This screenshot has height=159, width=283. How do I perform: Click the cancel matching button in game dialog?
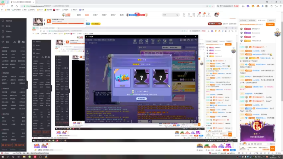pos(141,99)
